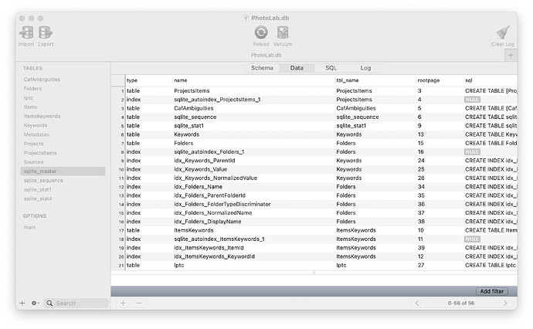Click the PhotoLab.db window title
The height and width of the screenshot is (329, 533).
coord(270,18)
